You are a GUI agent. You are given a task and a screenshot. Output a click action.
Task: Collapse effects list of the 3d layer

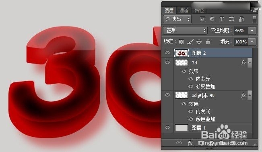coord(250,63)
